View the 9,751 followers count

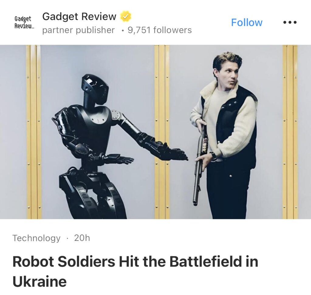coord(160,30)
